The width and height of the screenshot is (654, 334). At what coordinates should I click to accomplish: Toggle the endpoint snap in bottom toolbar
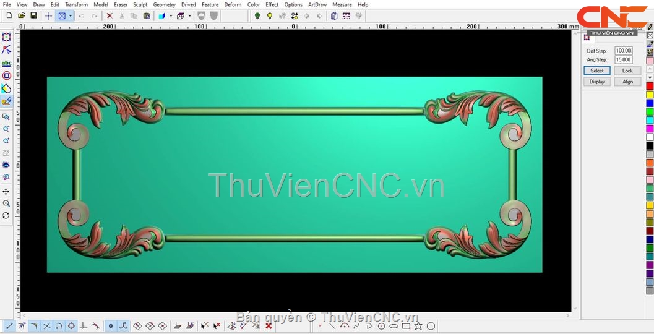pos(9,326)
